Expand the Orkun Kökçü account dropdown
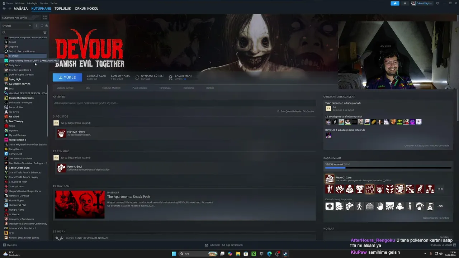This screenshot has width=459, height=258. [x=422, y=3]
